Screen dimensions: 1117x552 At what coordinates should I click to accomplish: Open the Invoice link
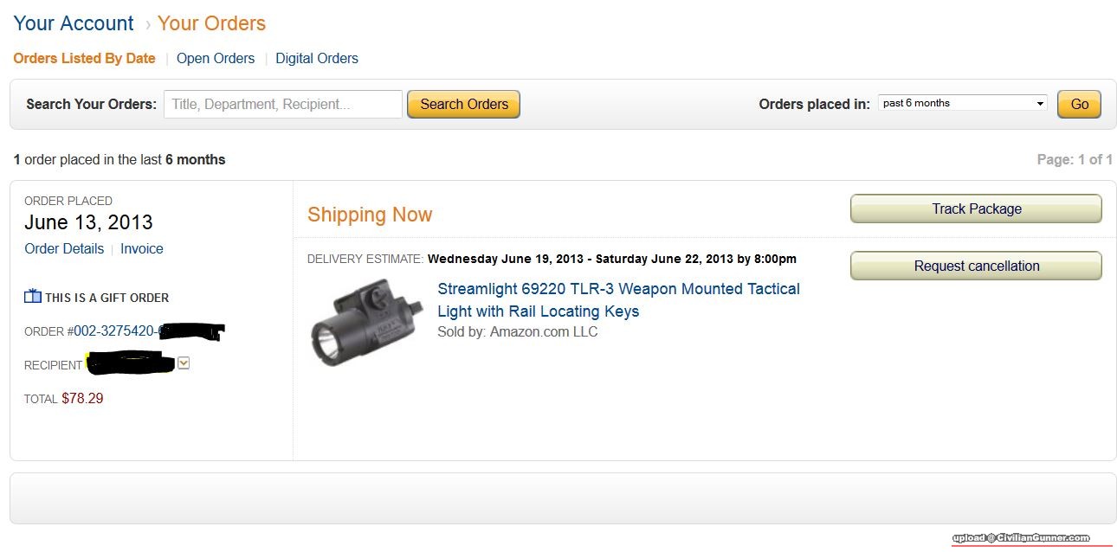click(142, 248)
